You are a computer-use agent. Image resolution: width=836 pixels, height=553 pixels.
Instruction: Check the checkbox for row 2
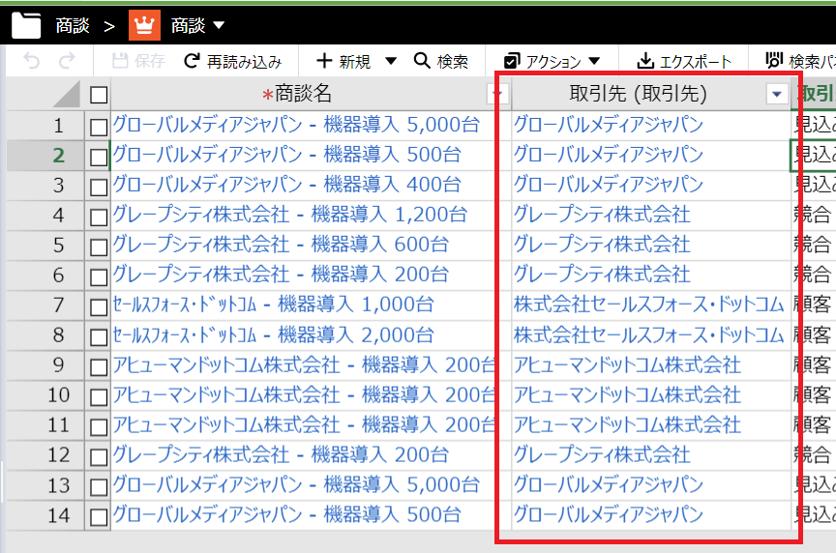click(99, 158)
